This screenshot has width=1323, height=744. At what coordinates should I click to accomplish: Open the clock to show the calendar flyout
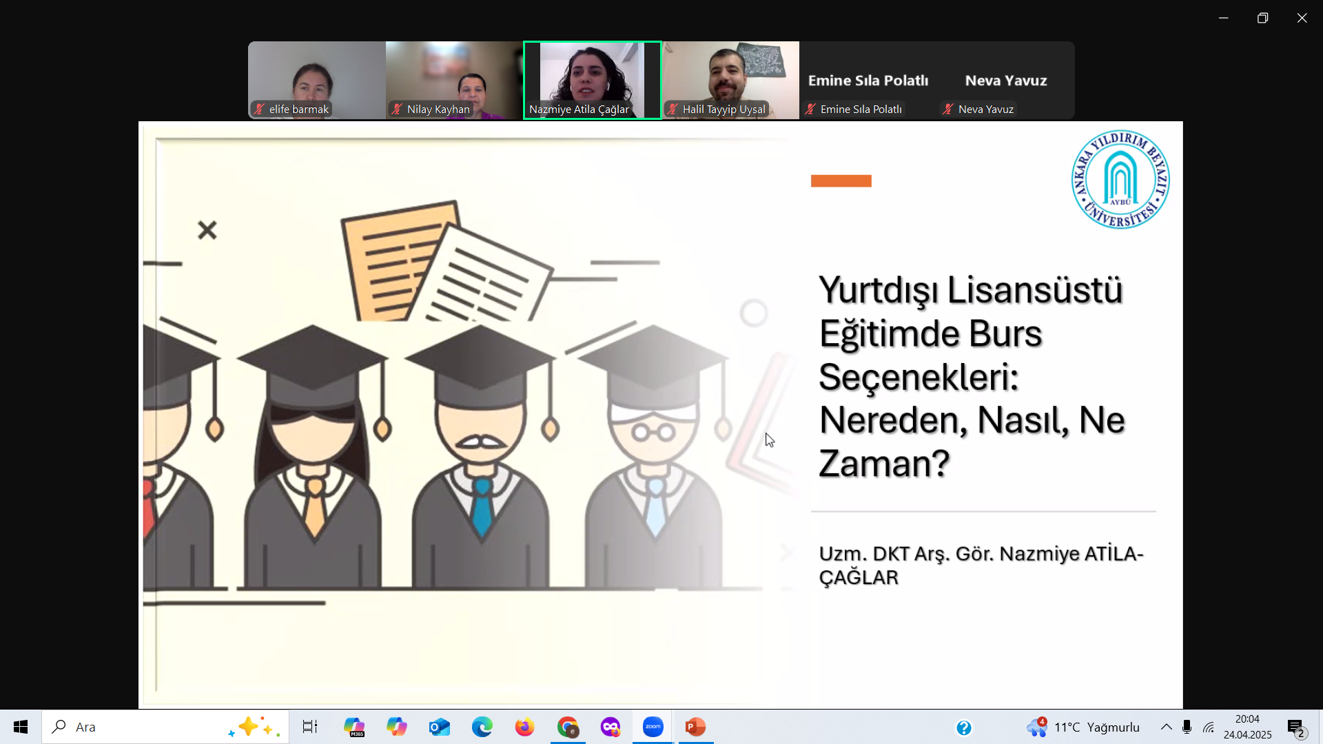click(1248, 727)
